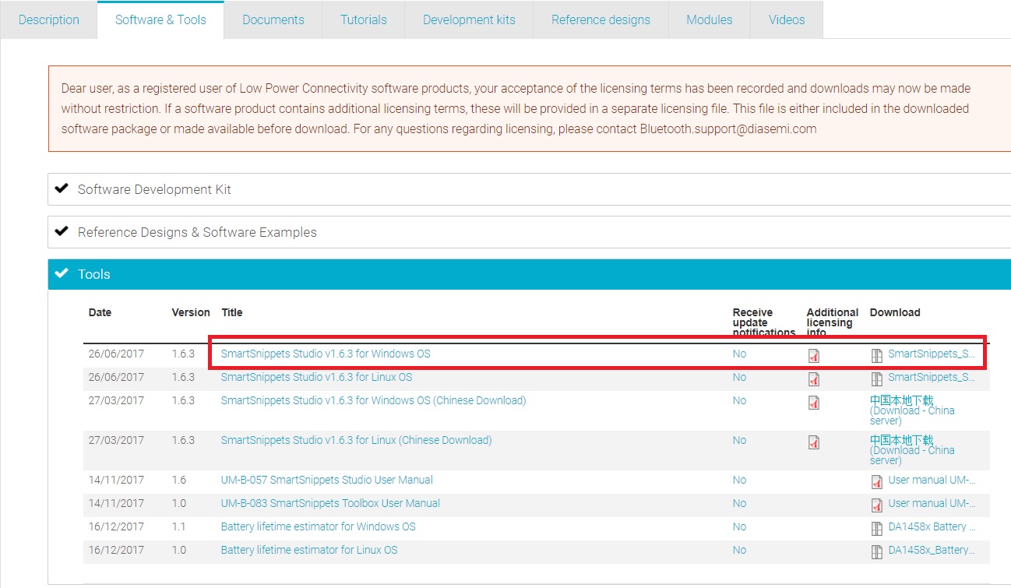Collapse the Tools section header
This screenshot has width=1011, height=588.
click(x=94, y=274)
